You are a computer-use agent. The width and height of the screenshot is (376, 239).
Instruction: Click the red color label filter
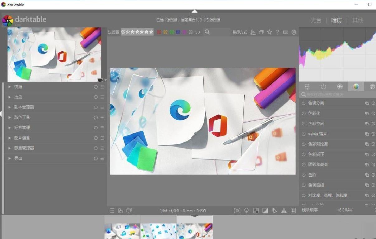point(159,32)
